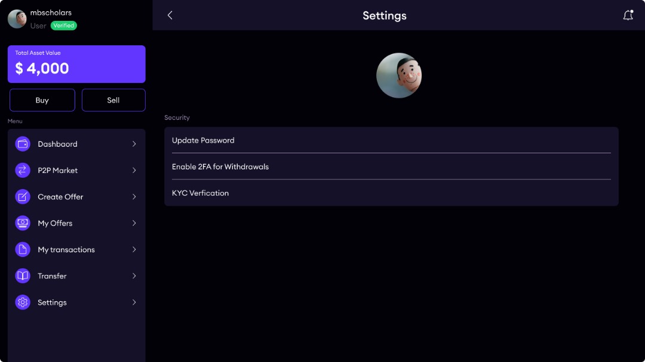The width and height of the screenshot is (645, 362).
Task: Click the P2P Market swap arrows icon
Action: [x=23, y=171]
